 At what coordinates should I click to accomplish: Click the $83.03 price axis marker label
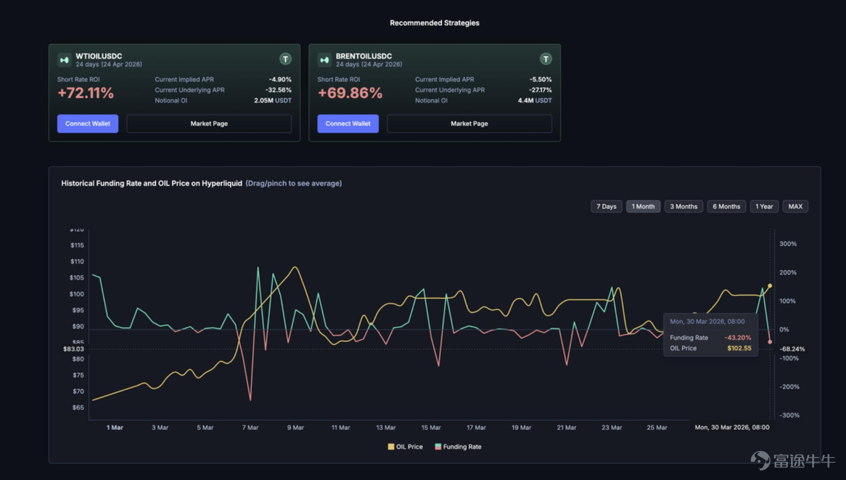(x=73, y=349)
